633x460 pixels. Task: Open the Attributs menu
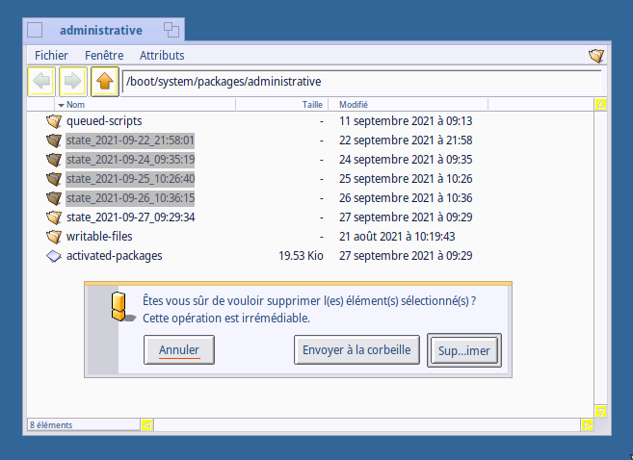point(162,55)
